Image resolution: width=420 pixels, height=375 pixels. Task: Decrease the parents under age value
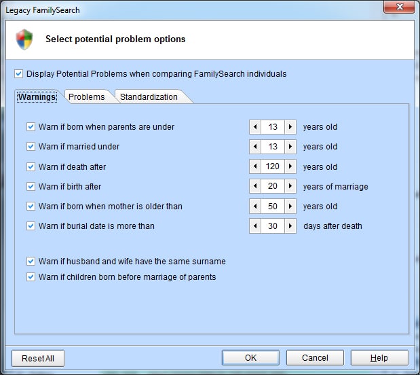tap(255, 127)
